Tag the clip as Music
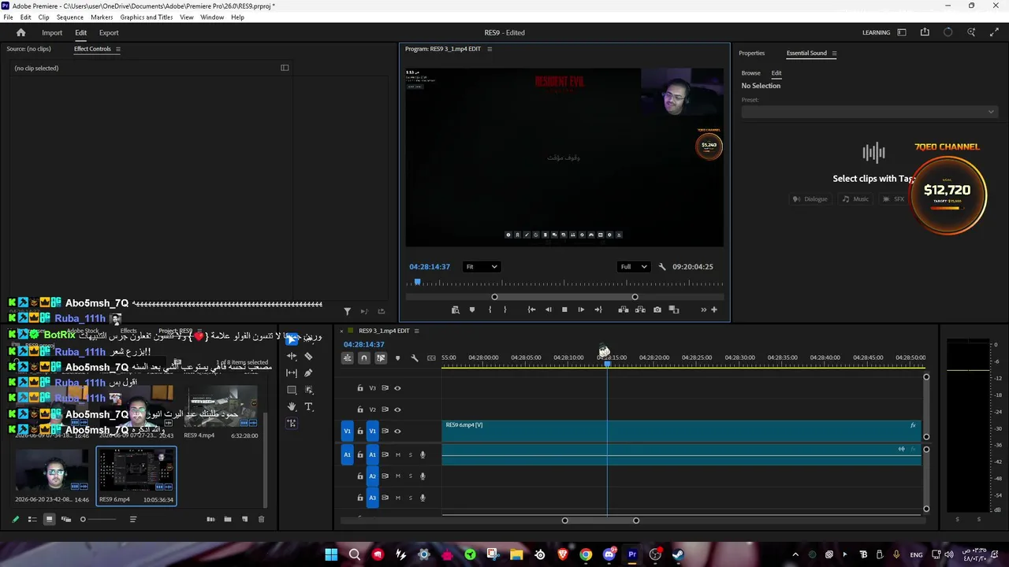1009x567 pixels. [x=855, y=199]
